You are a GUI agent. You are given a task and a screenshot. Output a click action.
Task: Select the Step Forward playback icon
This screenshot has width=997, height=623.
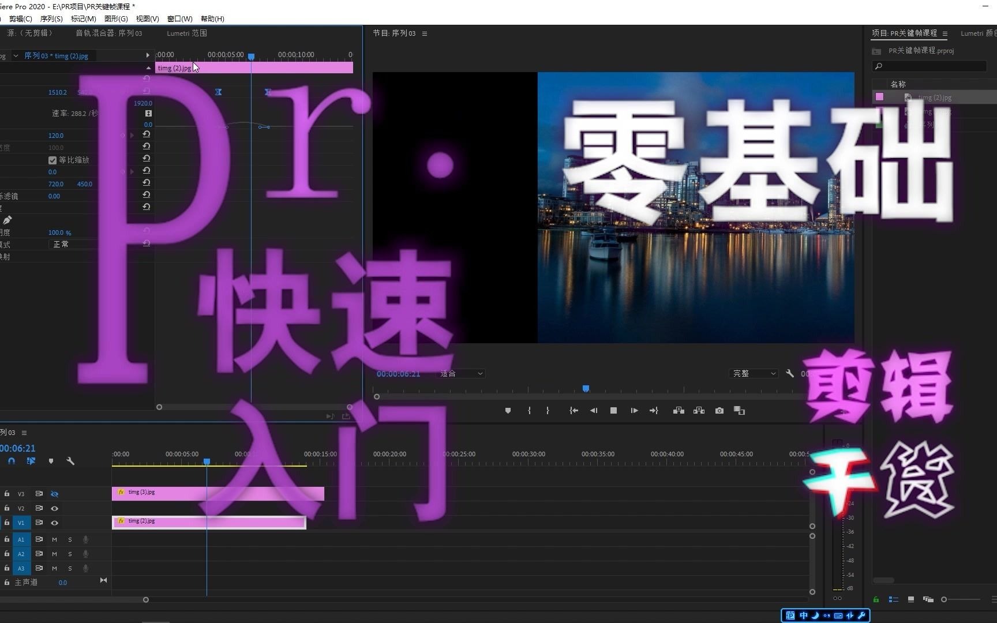click(634, 411)
